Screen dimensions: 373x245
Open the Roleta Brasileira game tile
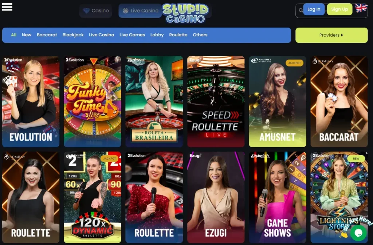click(x=154, y=102)
